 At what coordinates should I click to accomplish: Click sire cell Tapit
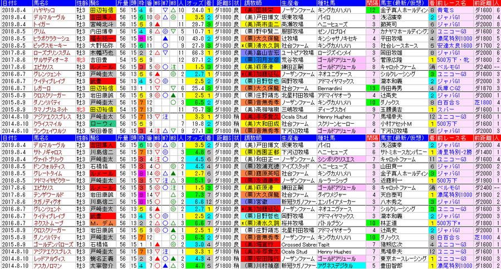(x=341, y=244)
